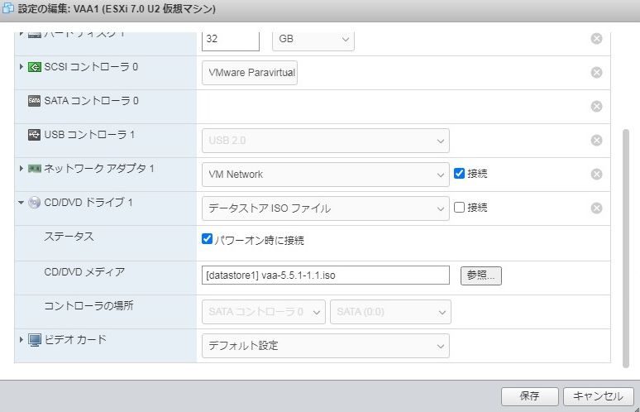Click the hard disk size field showing 32

231,40
